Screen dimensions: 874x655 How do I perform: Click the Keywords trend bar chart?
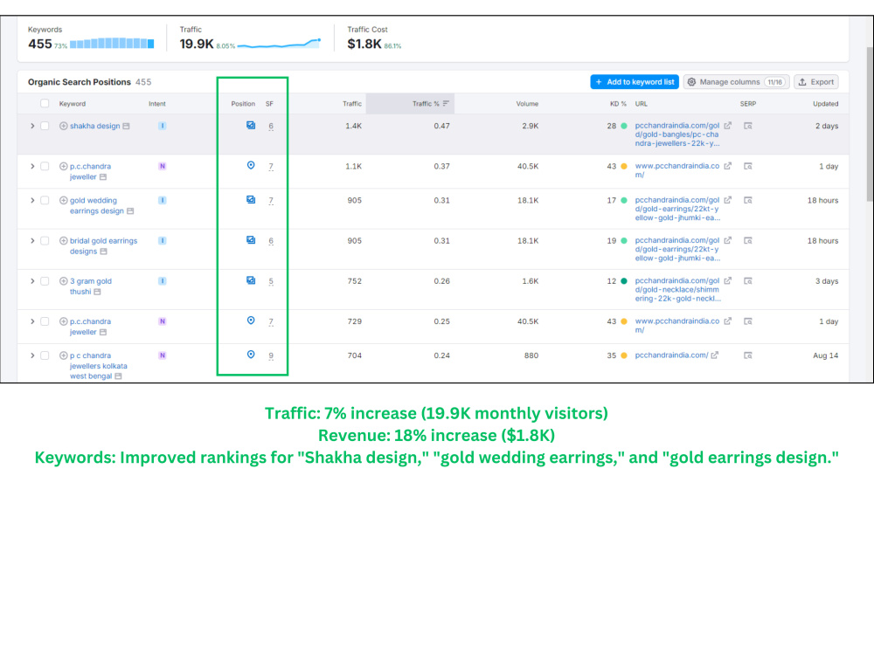click(112, 44)
